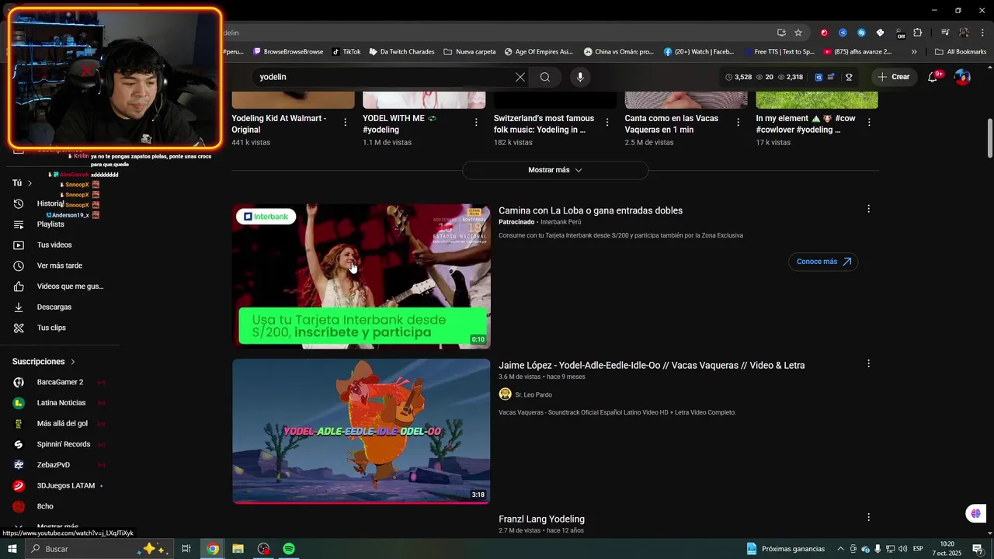Image resolution: width=994 pixels, height=559 pixels.
Task: Open the BrowseBrowseBrowse bookmark
Action: [288, 52]
